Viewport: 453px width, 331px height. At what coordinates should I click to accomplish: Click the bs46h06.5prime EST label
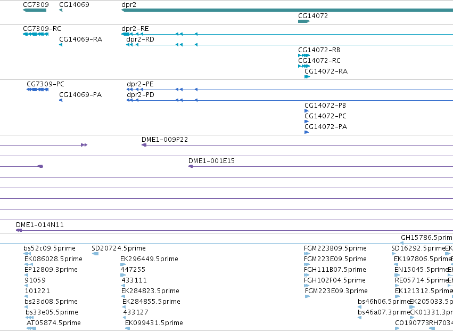[384, 302]
